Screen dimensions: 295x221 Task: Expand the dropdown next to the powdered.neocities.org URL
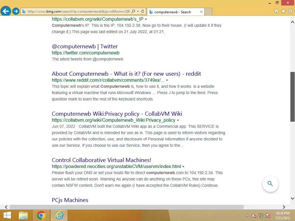tap(184, 167)
